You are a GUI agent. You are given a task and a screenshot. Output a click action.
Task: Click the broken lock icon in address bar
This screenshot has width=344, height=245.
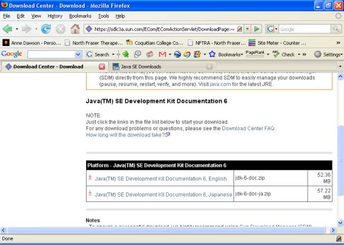click(x=239, y=29)
